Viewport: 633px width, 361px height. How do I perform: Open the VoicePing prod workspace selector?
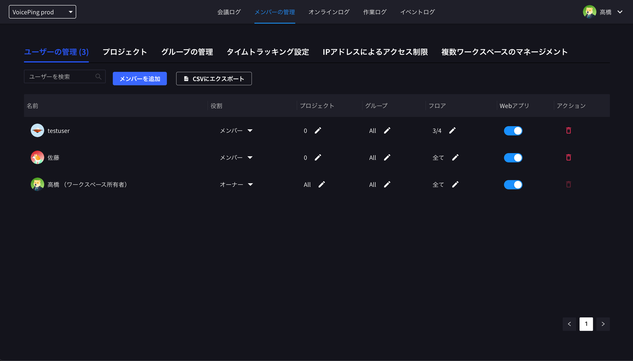(x=42, y=12)
